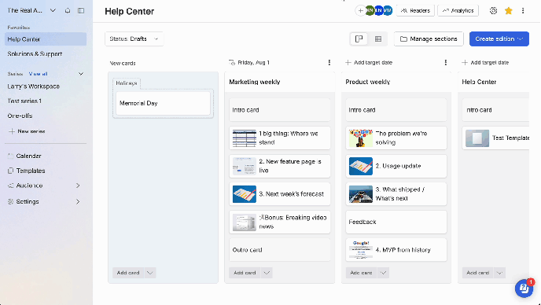Open Add card dropdown under Marketing weekly
Screen dimensions: 541x305
(267, 273)
